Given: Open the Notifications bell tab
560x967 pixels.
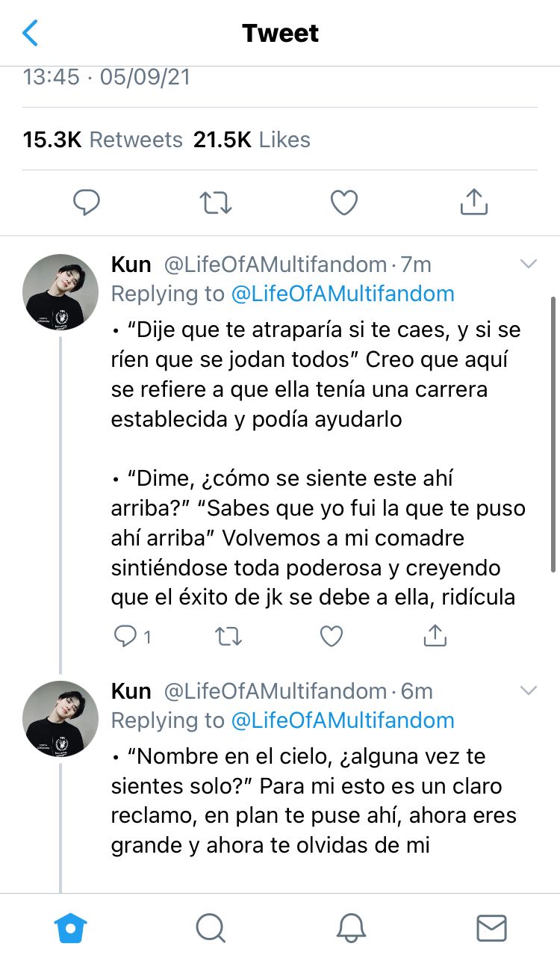Looking at the screenshot, I should click(351, 928).
